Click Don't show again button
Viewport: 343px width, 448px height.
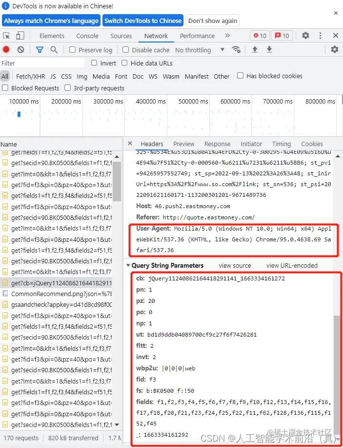(x=213, y=21)
